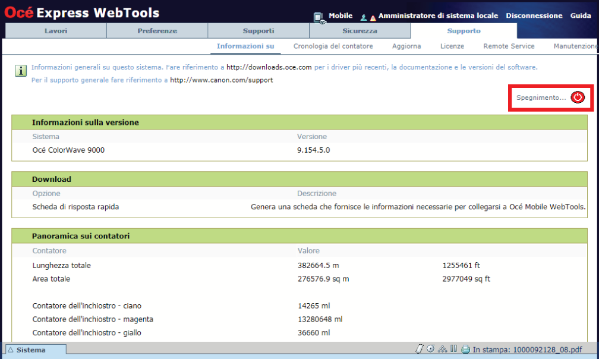Screen dimensions: 599x359
Task: Open the Cronologia del contatore sub-tab
Action: click(x=333, y=46)
